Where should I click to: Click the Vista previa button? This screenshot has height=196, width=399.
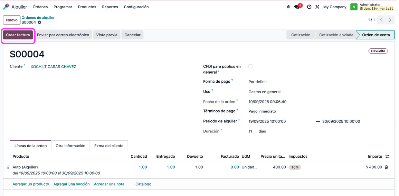107,35
